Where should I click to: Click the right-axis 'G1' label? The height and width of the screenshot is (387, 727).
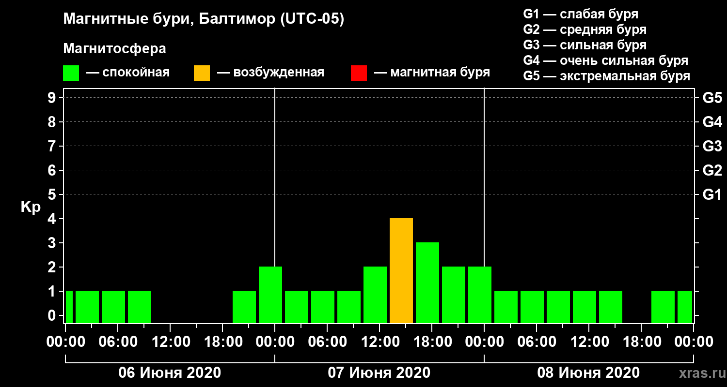(x=712, y=194)
